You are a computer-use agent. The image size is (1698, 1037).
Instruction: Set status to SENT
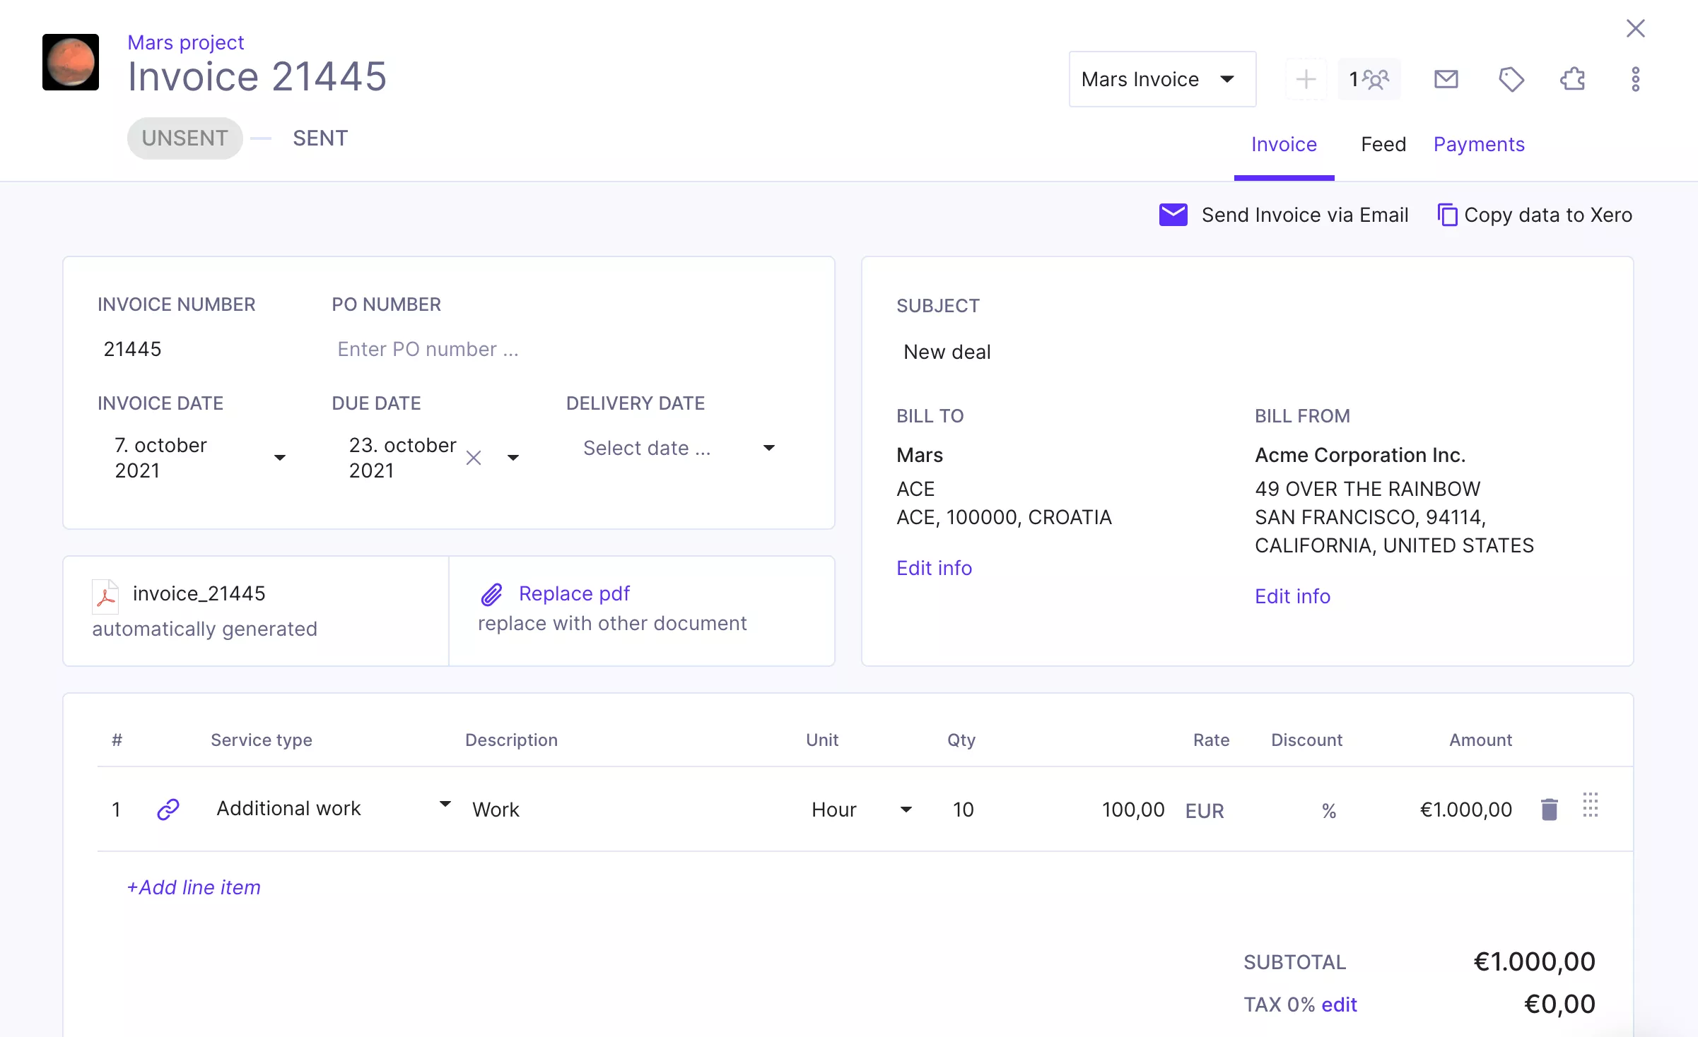320,138
